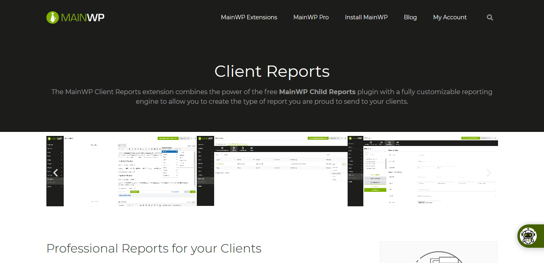Show next slide with right carousel arrow
This screenshot has width=544, height=263.
(x=489, y=173)
